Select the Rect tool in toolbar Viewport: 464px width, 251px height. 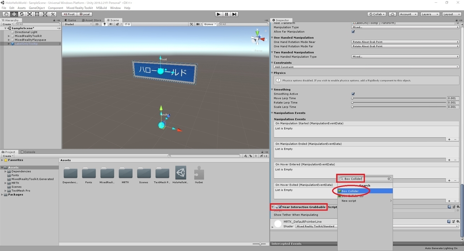37,14
